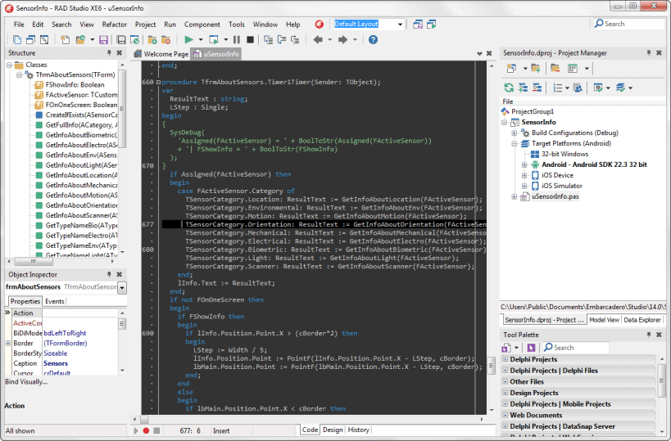The width and height of the screenshot is (671, 441).
Task: Fold the Timer1Timer procedure at line 660
Action: [158, 82]
